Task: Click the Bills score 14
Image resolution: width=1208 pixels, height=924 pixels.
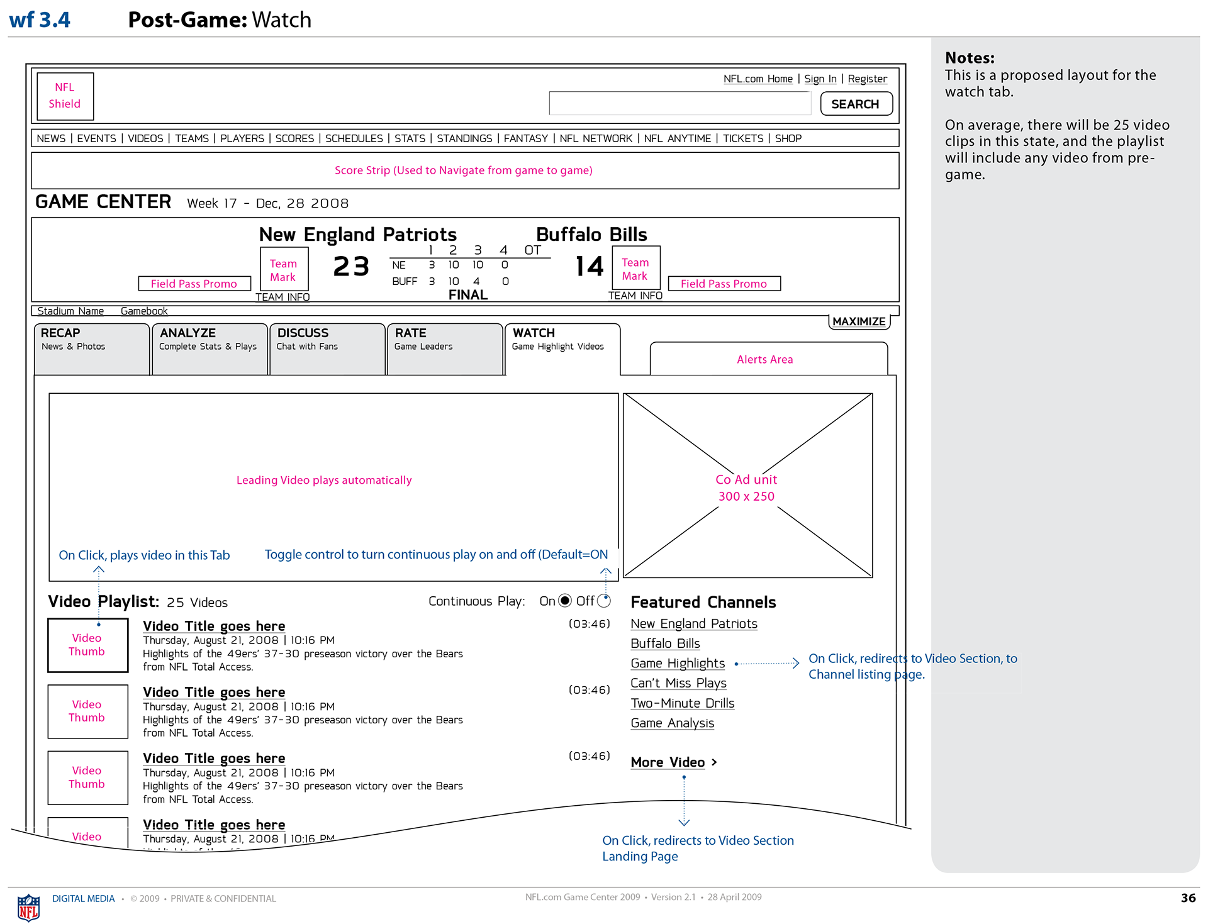Action: [590, 267]
